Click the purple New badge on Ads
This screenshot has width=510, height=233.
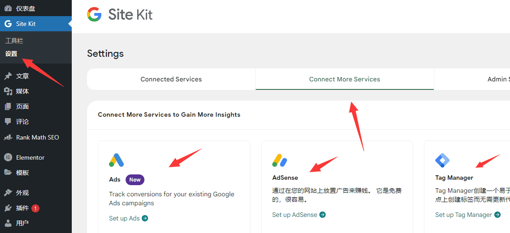[135, 179]
